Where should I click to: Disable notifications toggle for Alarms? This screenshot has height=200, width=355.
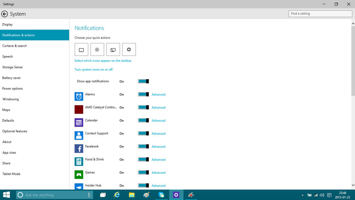coord(143,94)
